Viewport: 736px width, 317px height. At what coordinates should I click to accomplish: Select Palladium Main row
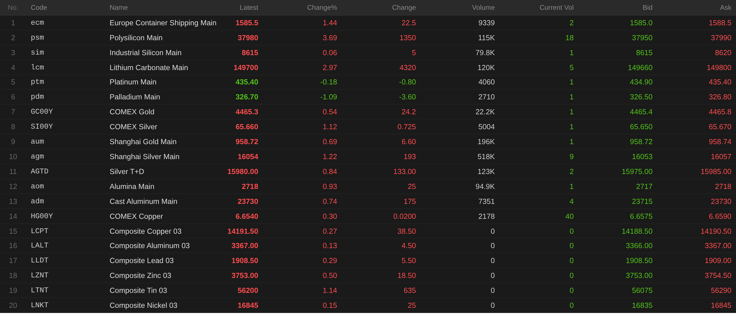[x=368, y=97]
